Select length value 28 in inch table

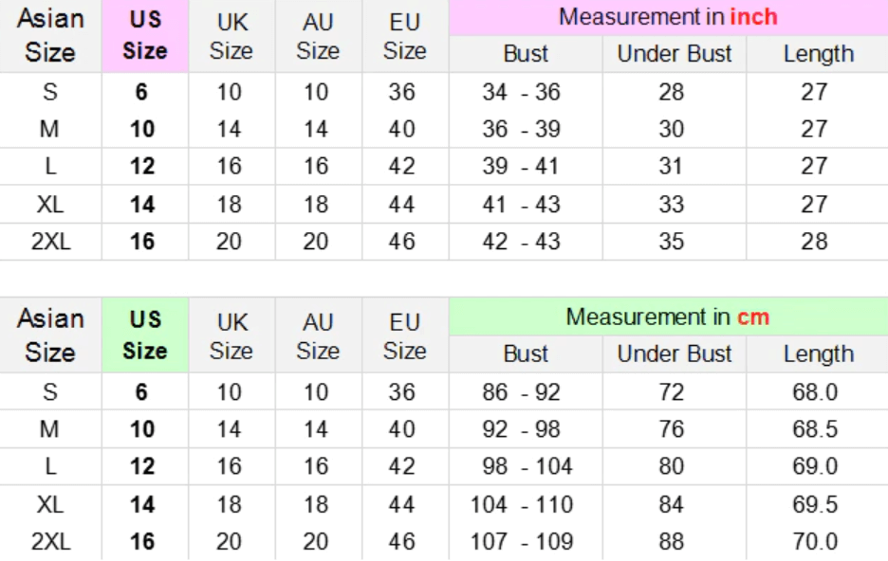(814, 242)
